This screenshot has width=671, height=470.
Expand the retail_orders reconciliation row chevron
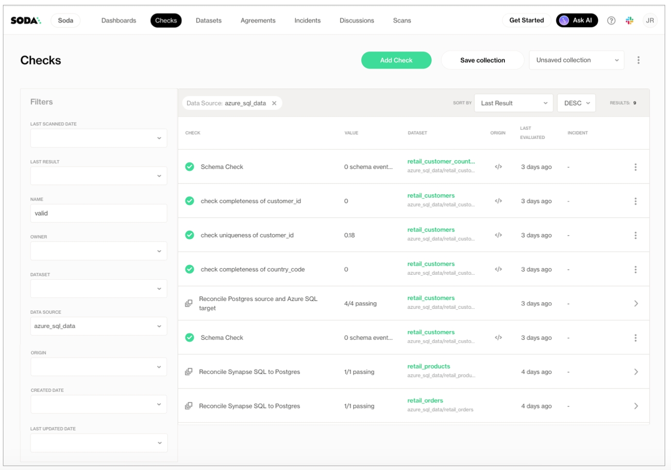(x=636, y=406)
